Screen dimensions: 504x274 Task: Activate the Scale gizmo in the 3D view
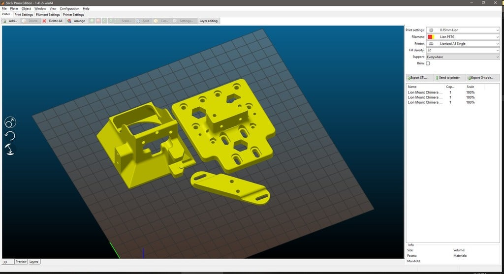click(x=10, y=122)
